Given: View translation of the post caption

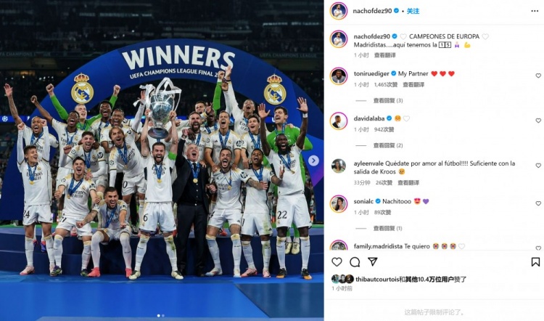Looking at the screenshot, I should [x=384, y=55].
